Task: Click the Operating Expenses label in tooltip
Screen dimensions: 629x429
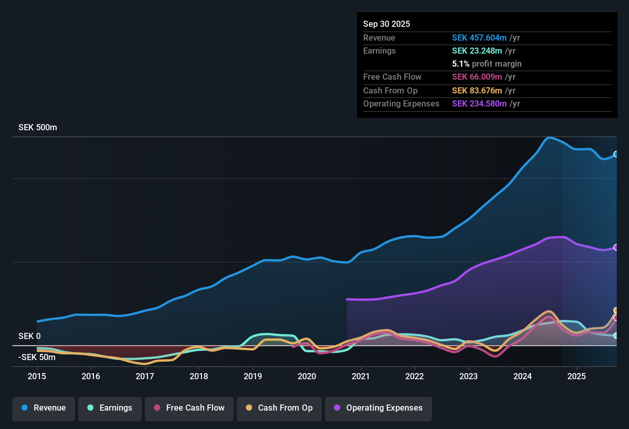Action: tap(401, 103)
